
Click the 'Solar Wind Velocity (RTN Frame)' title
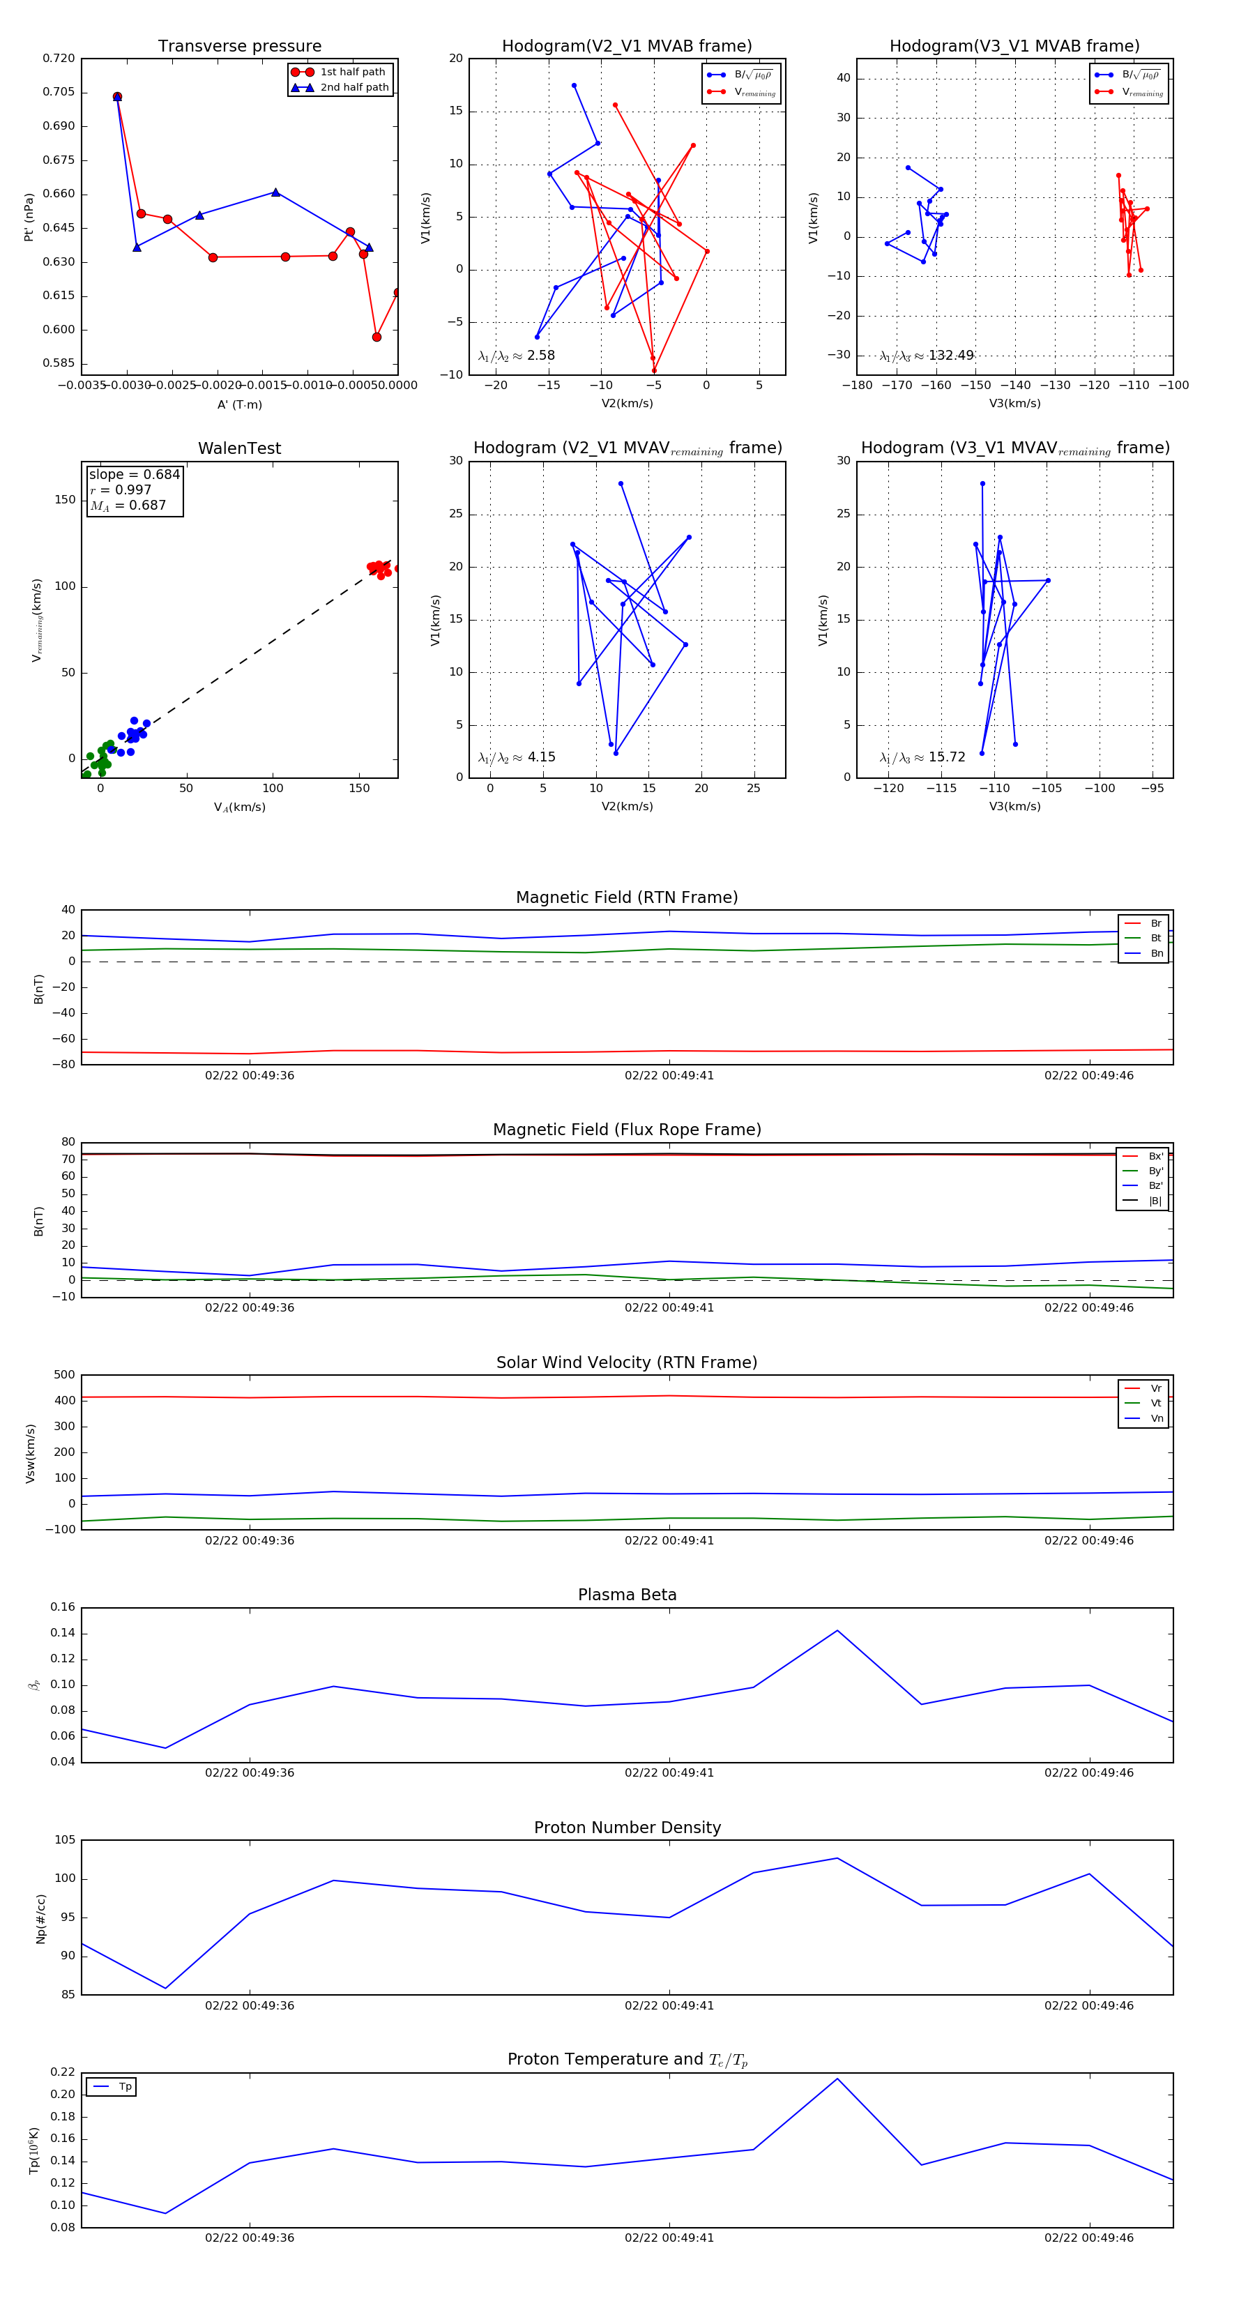627,1363
